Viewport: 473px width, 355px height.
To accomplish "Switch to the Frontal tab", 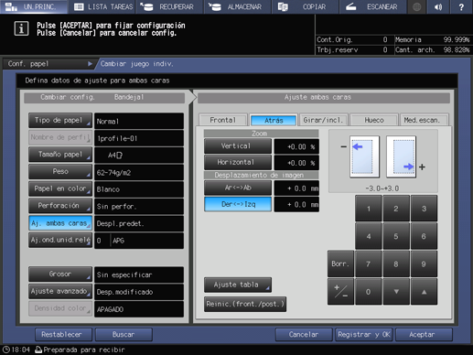I will (223, 120).
